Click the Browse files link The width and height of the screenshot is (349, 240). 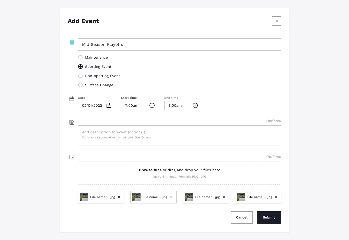(150, 170)
